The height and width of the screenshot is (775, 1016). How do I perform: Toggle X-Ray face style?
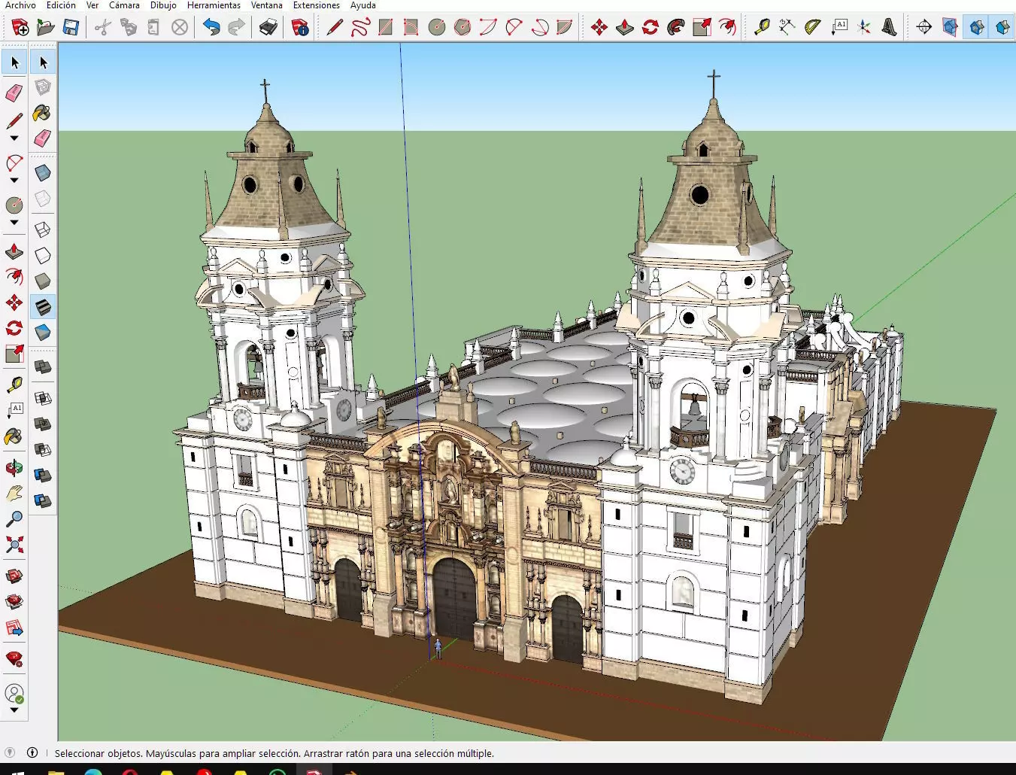(42, 173)
